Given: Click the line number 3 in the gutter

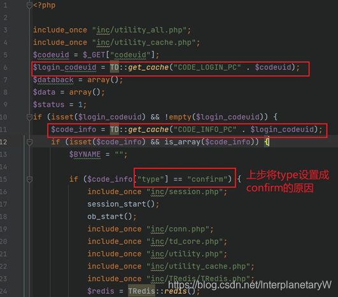Looking at the screenshot, I should click(x=5, y=30).
